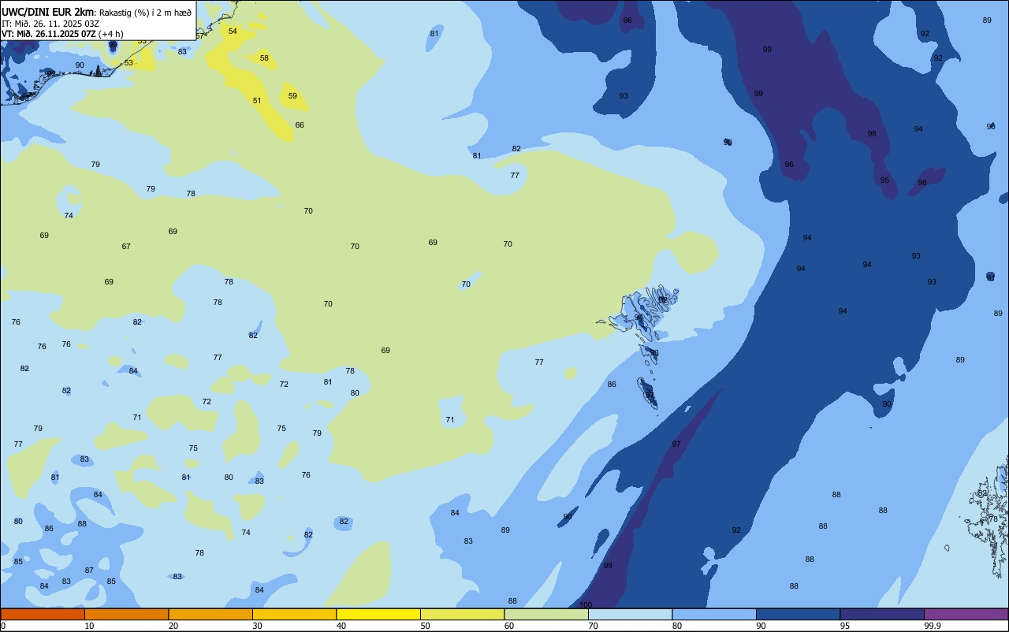Click the "Rakastig (%) í 2 m hæð" label

pos(145,12)
